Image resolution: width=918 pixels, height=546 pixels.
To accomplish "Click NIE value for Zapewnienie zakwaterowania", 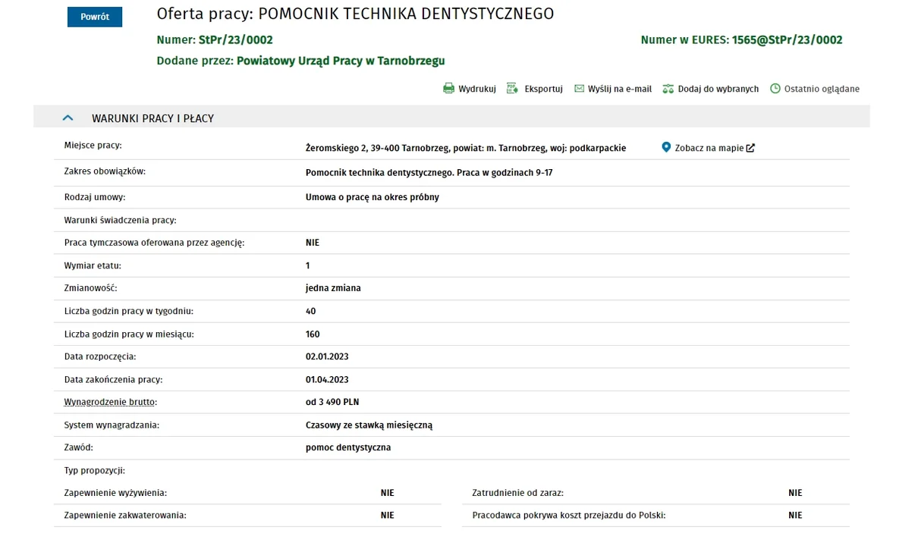I will (388, 515).
